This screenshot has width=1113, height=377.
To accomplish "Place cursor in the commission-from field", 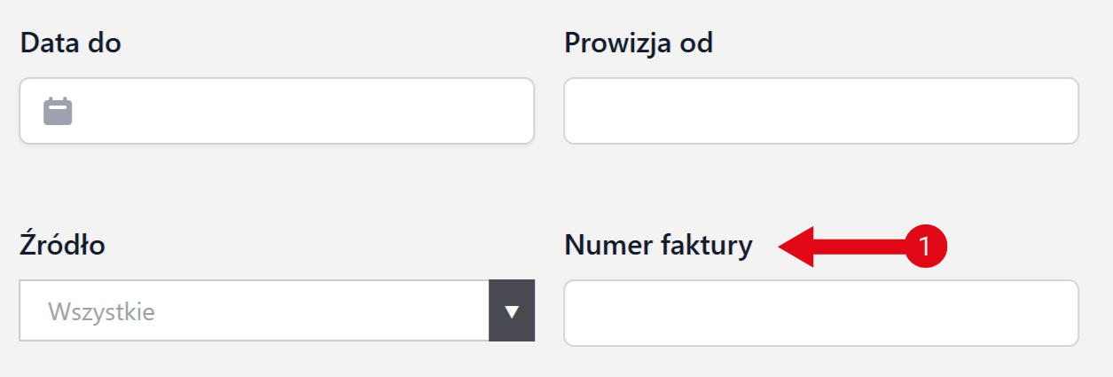I will [820, 111].
